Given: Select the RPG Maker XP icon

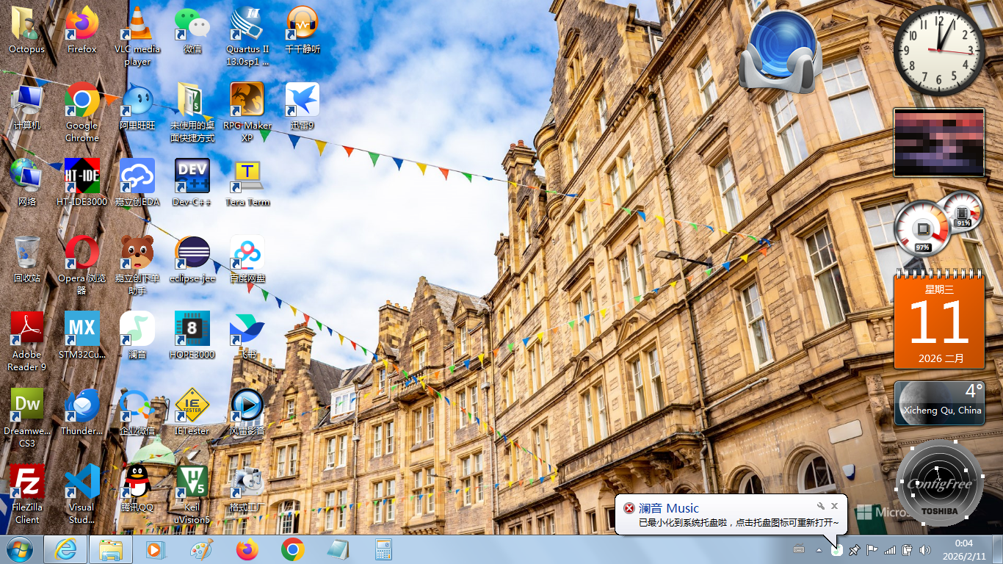Looking at the screenshot, I should tap(247, 101).
